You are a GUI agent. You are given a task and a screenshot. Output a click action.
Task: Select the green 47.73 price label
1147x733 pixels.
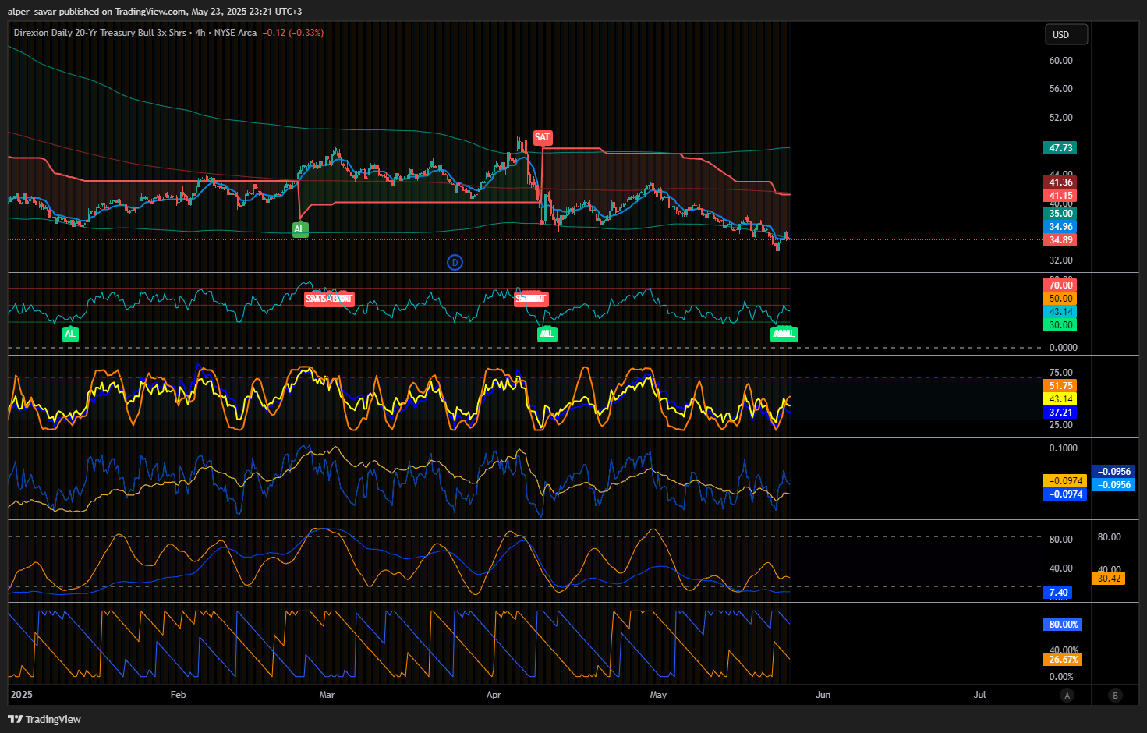tap(1060, 148)
